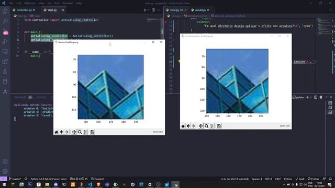Open run button dropdown arrow

(149, 10)
